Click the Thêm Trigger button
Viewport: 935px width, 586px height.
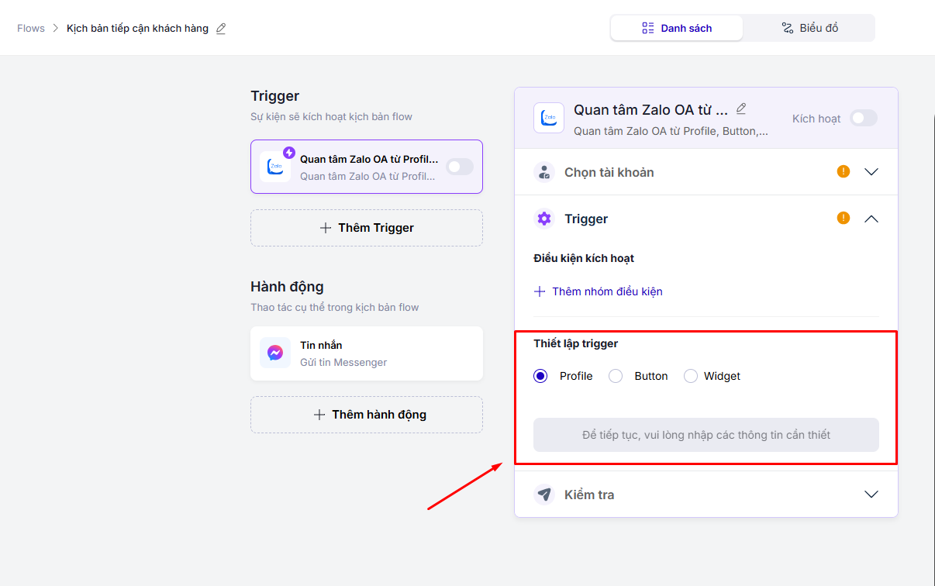[367, 228]
